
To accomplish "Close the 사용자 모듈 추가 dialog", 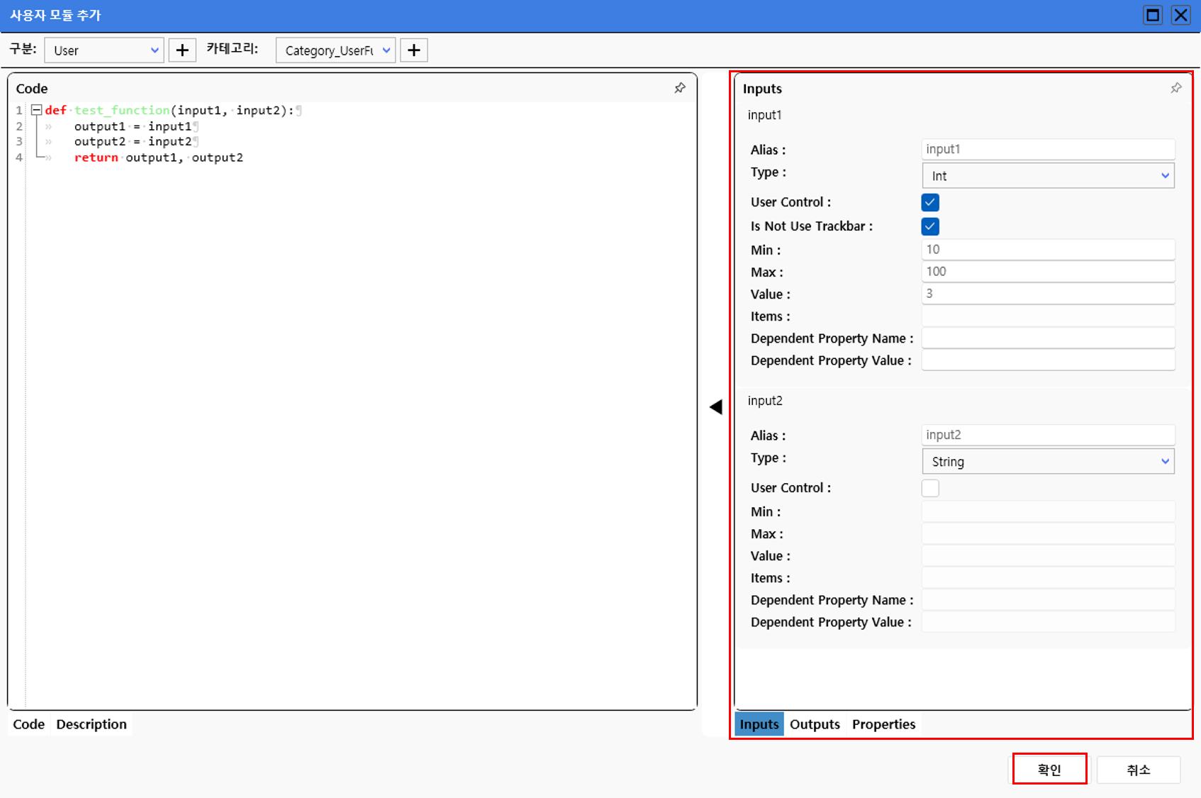I will click(1180, 15).
